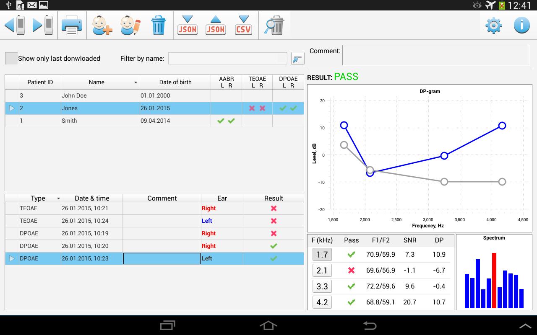Export records using the CSV icon
The height and width of the screenshot is (335, 537).
coord(243,25)
